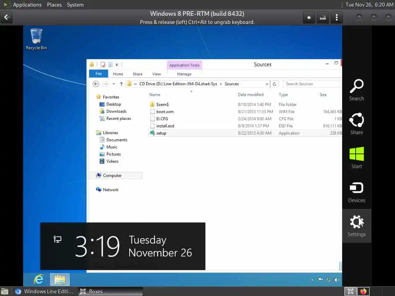Click New Folder quick access icon
Image resolution: width=395 pixels, height=296 pixels.
110,64
